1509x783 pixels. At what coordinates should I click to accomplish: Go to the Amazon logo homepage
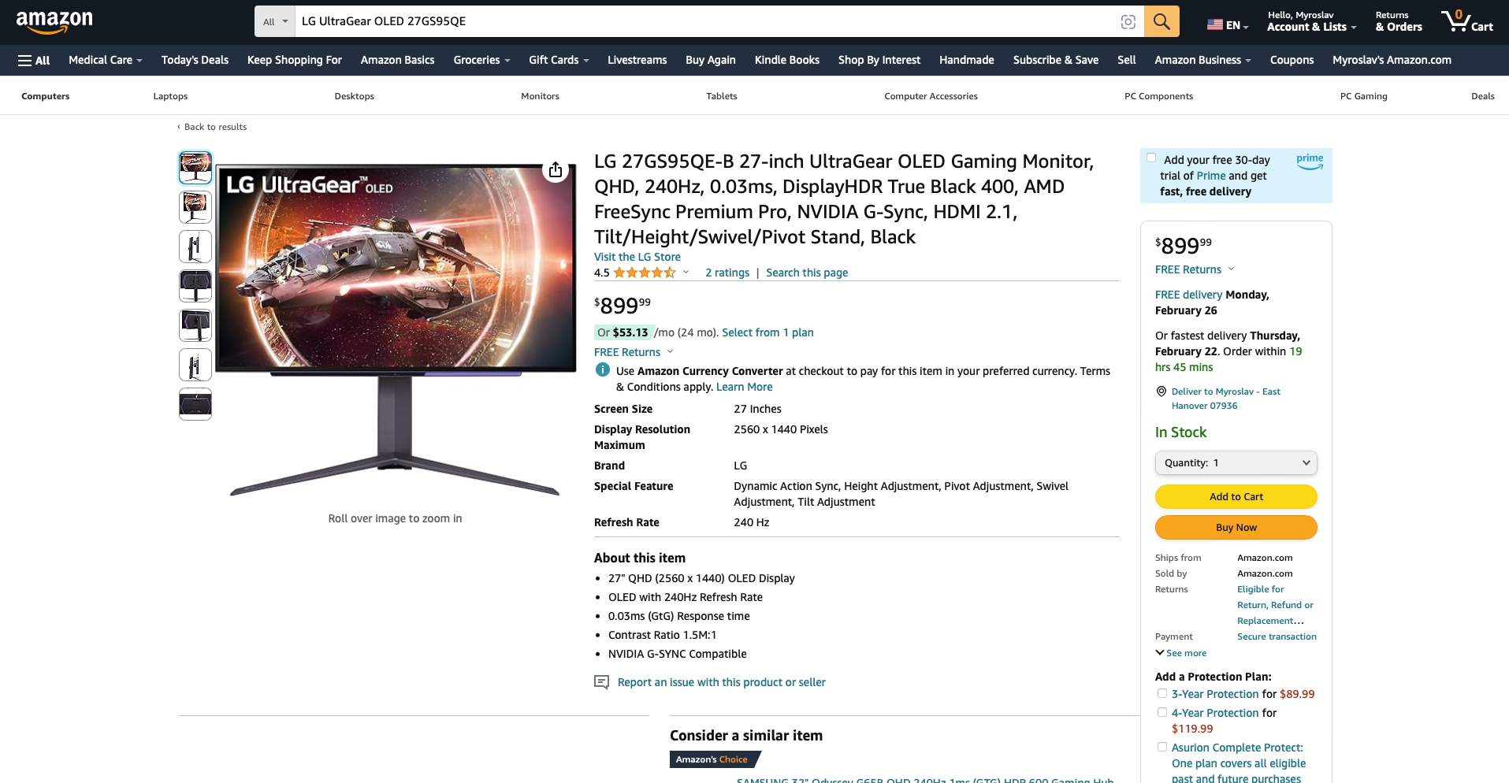click(54, 21)
